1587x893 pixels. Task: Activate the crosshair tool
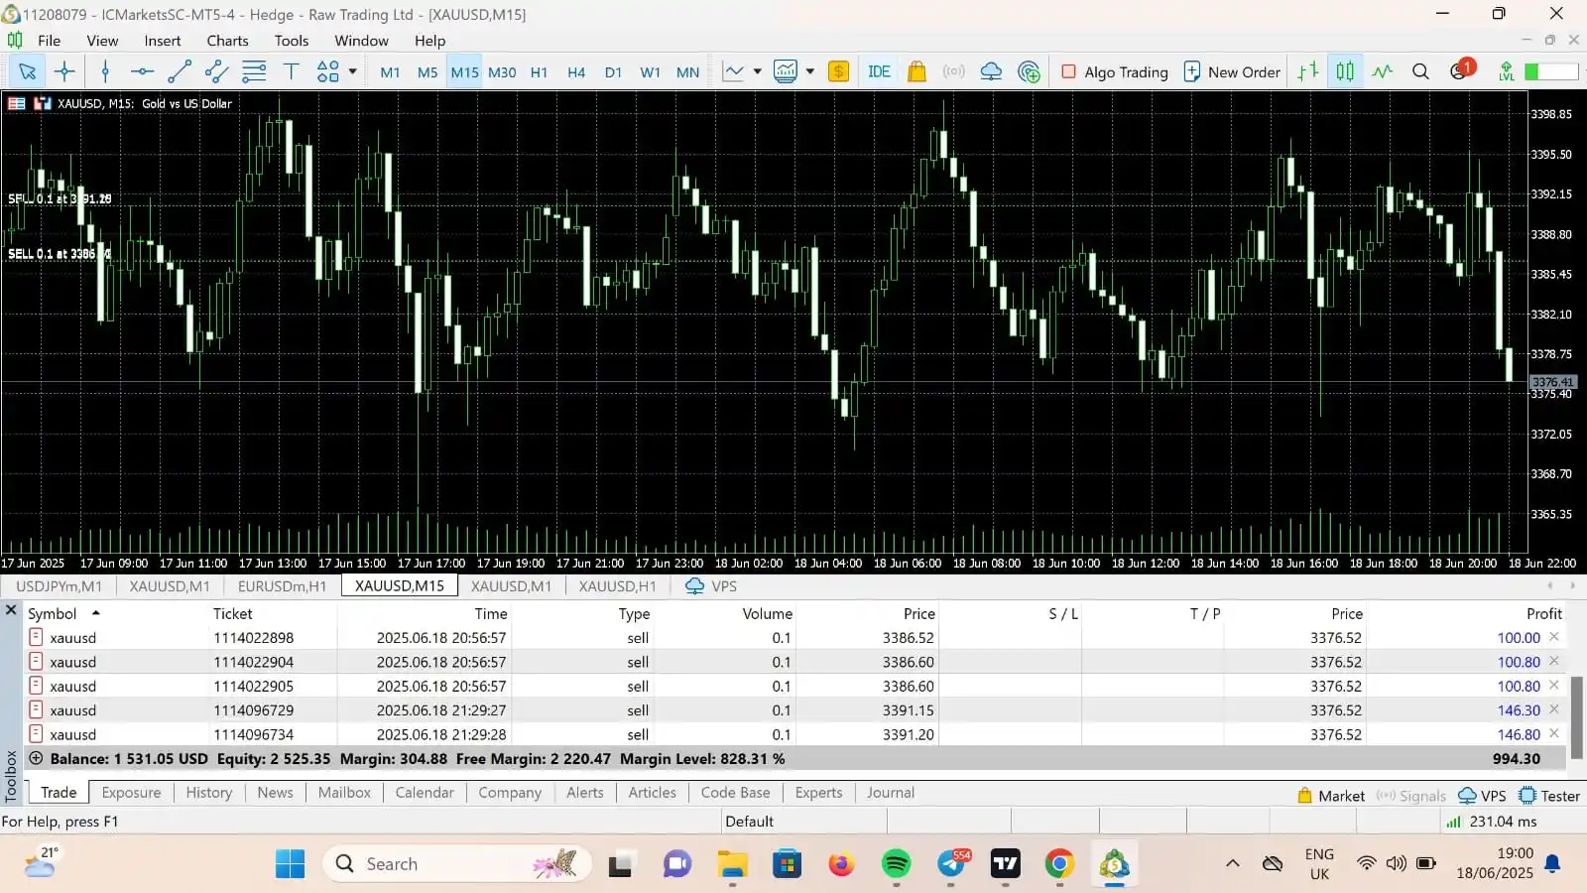coord(64,71)
